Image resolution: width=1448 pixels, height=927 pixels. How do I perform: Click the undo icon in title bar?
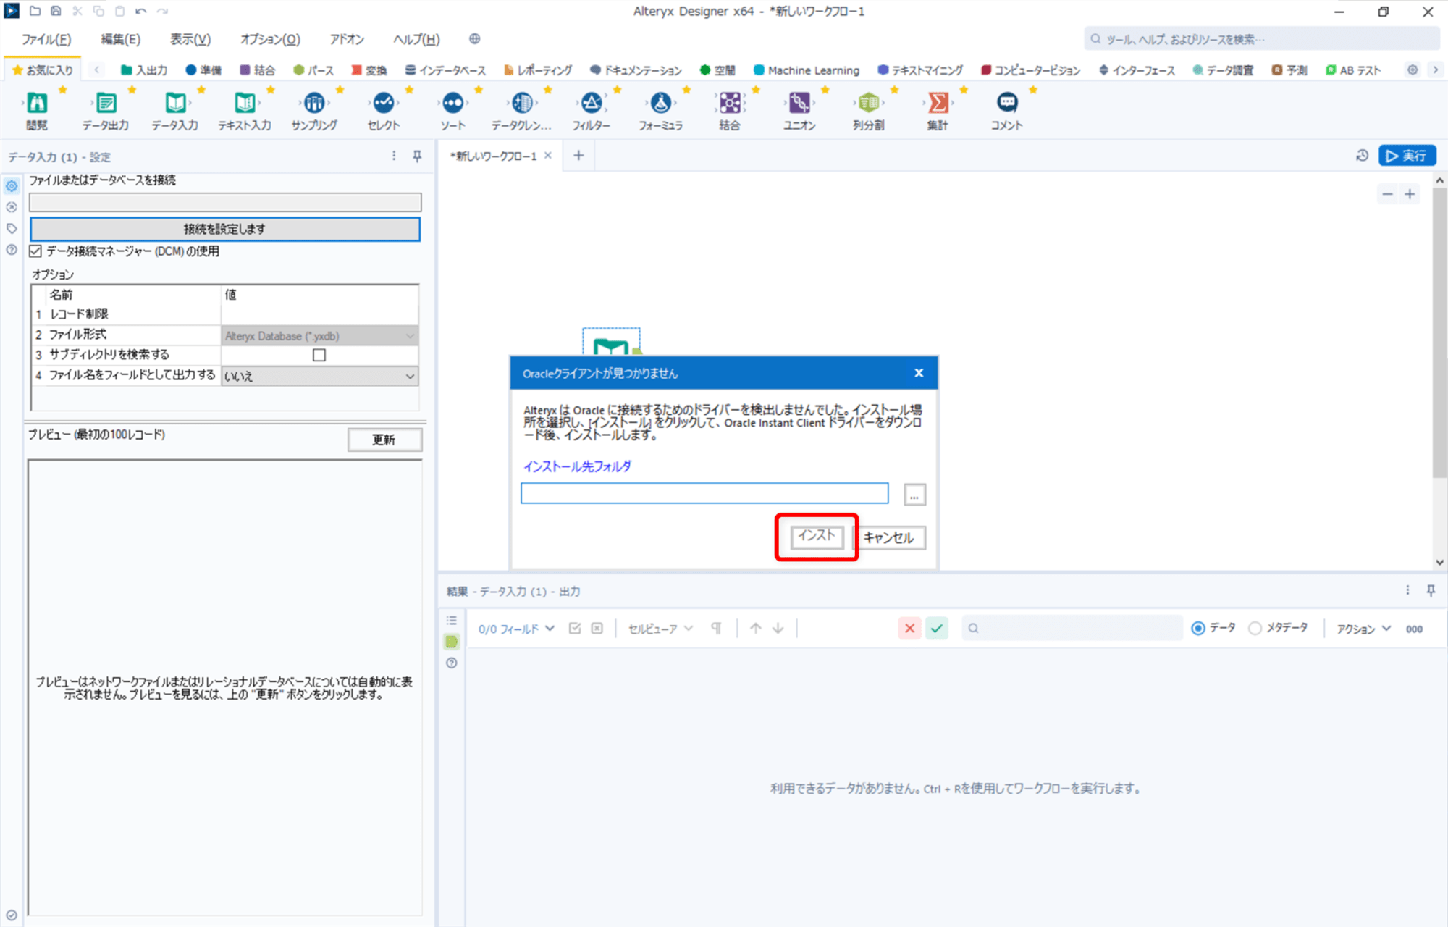[x=140, y=12]
